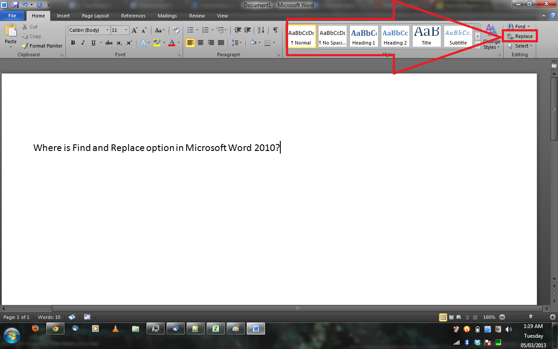This screenshot has height=349, width=558.
Task: Switch to the Review tab
Action: (197, 16)
